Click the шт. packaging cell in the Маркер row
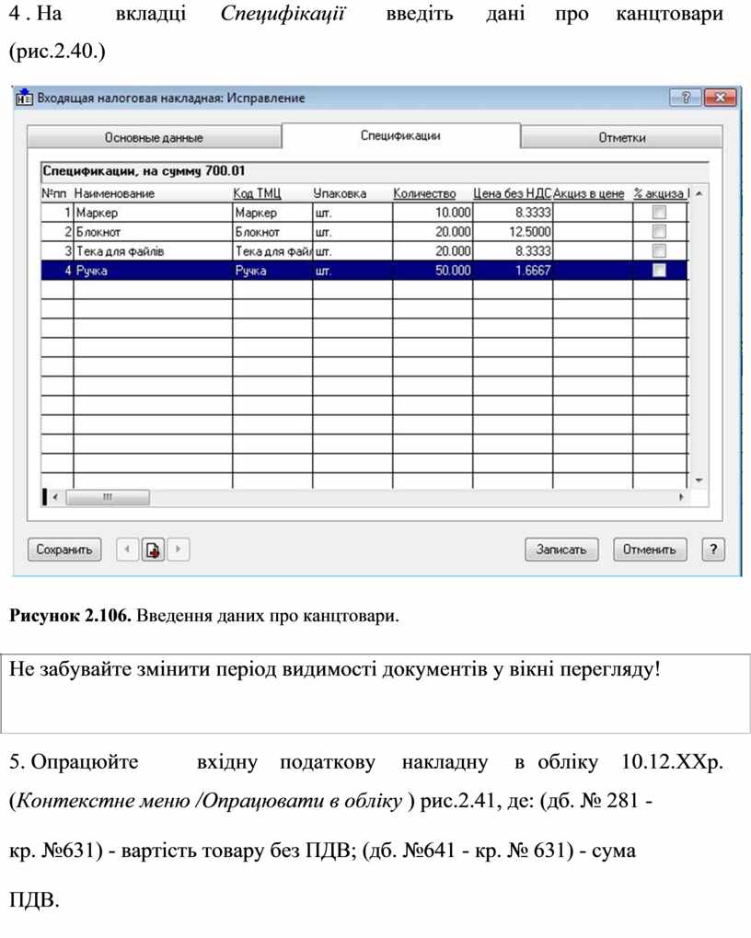 click(352, 213)
